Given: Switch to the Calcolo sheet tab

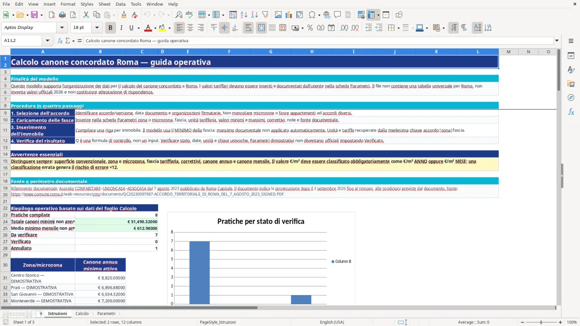Looking at the screenshot, I should [x=82, y=313].
